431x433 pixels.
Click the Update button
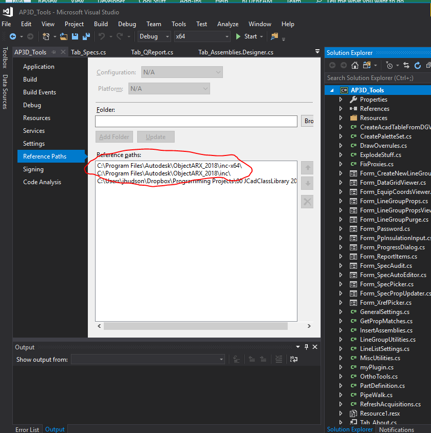(156, 136)
